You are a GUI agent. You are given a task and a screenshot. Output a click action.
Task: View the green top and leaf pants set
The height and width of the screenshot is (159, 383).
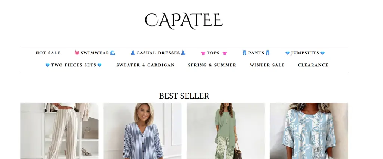point(226,131)
